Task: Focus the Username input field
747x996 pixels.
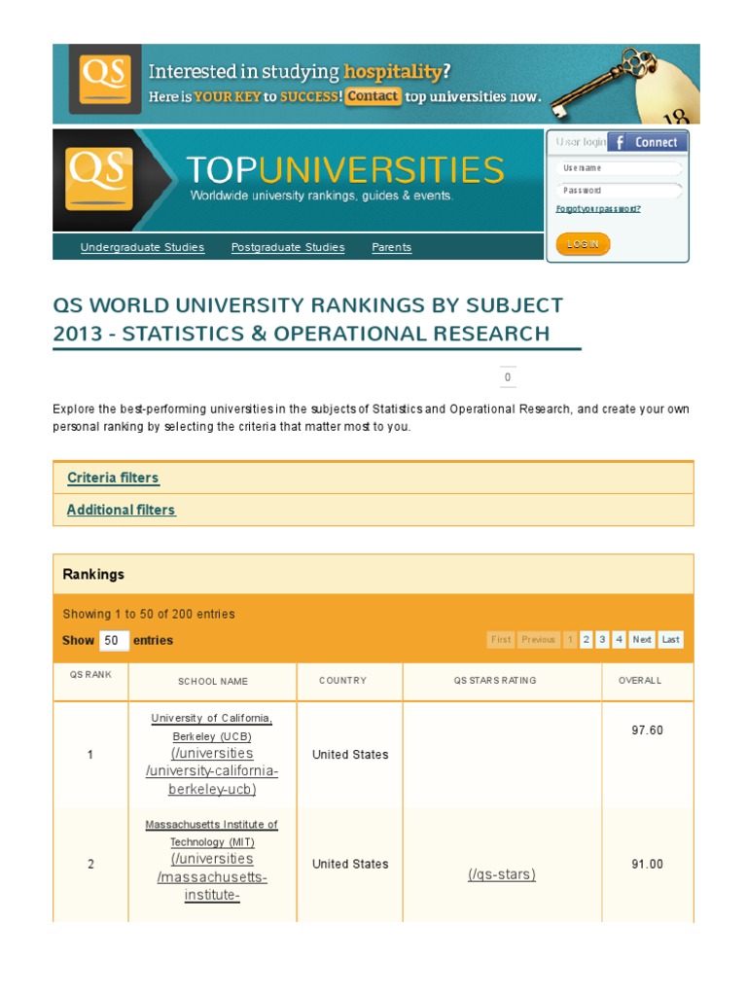Action: [x=619, y=168]
